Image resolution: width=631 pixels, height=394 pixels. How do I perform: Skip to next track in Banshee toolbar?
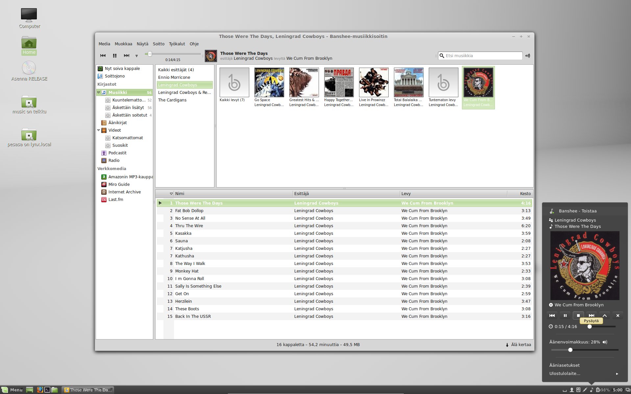tap(127, 56)
